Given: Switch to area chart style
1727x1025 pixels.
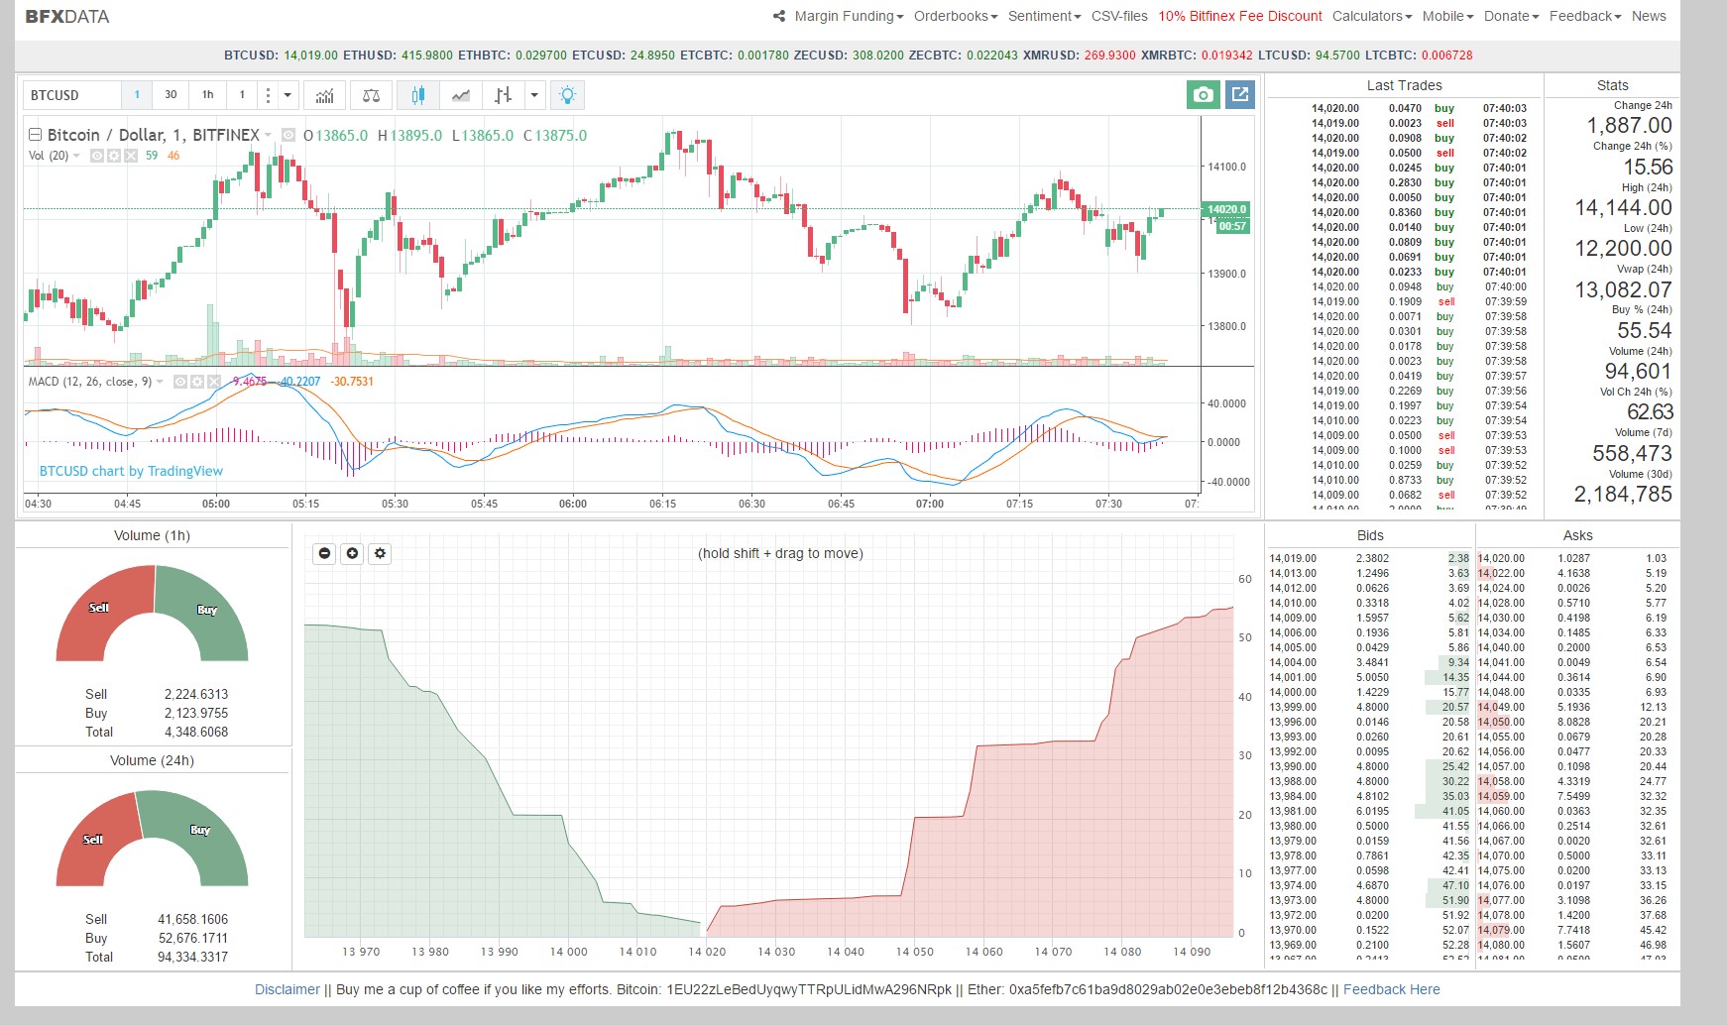Looking at the screenshot, I should tap(460, 95).
